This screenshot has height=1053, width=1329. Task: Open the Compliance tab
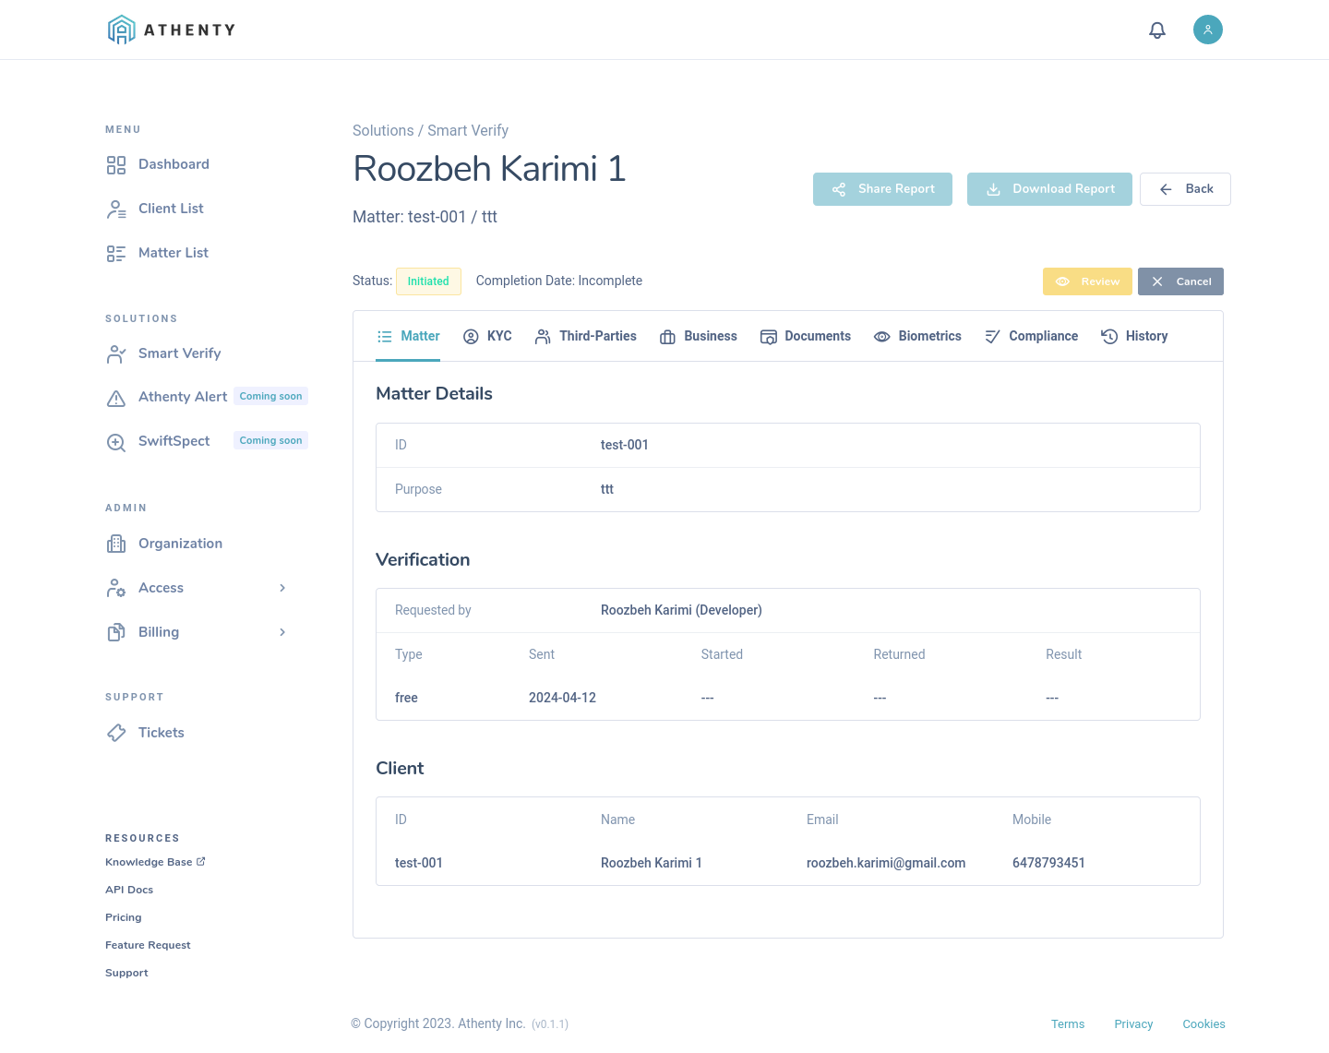pos(1031,337)
